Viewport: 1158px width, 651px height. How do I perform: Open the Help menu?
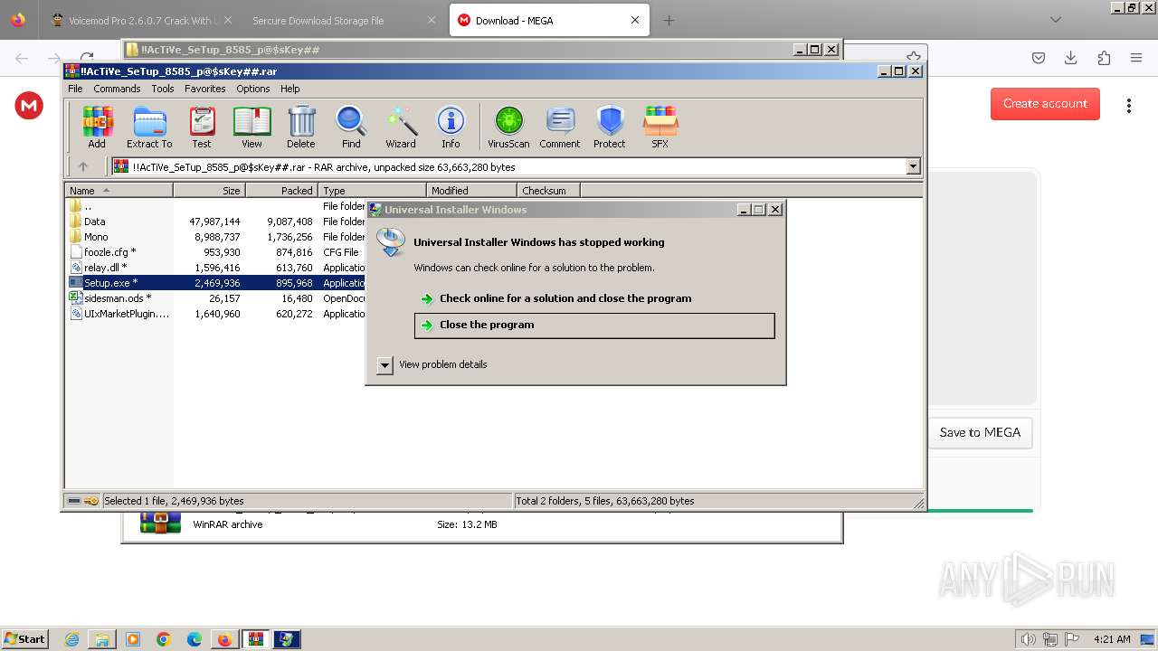click(x=289, y=89)
